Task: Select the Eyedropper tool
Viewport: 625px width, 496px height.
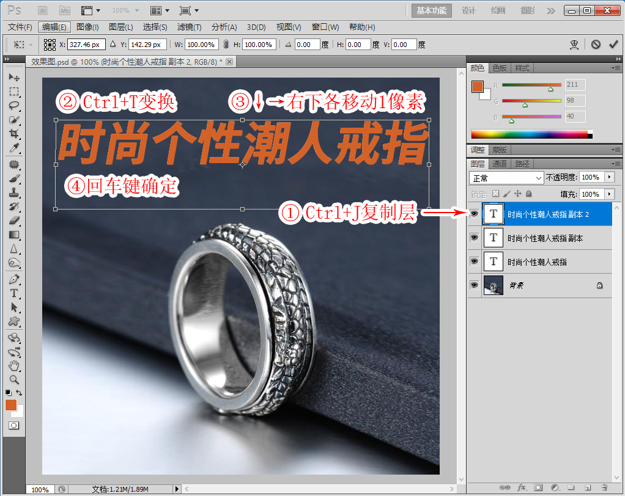Action: (x=14, y=148)
